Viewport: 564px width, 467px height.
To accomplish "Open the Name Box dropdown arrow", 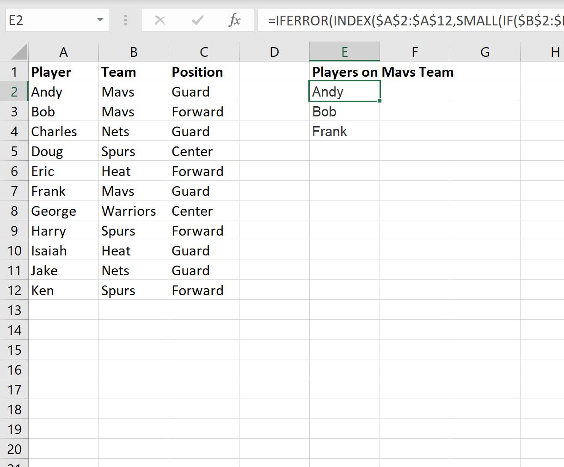I will 100,20.
